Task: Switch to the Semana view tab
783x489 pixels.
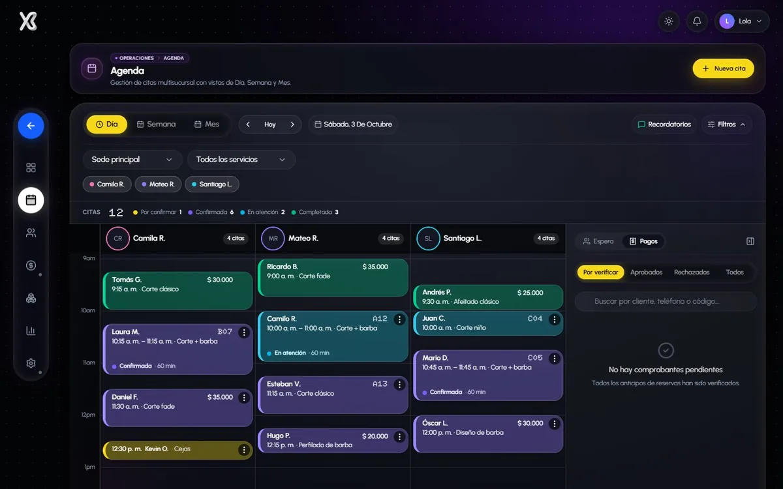Action: pyautogui.click(x=156, y=125)
